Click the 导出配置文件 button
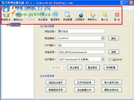This screenshot has height=100, width=134. coord(85,90)
